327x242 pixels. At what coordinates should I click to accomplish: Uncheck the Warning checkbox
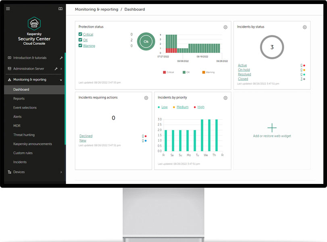pos(80,45)
